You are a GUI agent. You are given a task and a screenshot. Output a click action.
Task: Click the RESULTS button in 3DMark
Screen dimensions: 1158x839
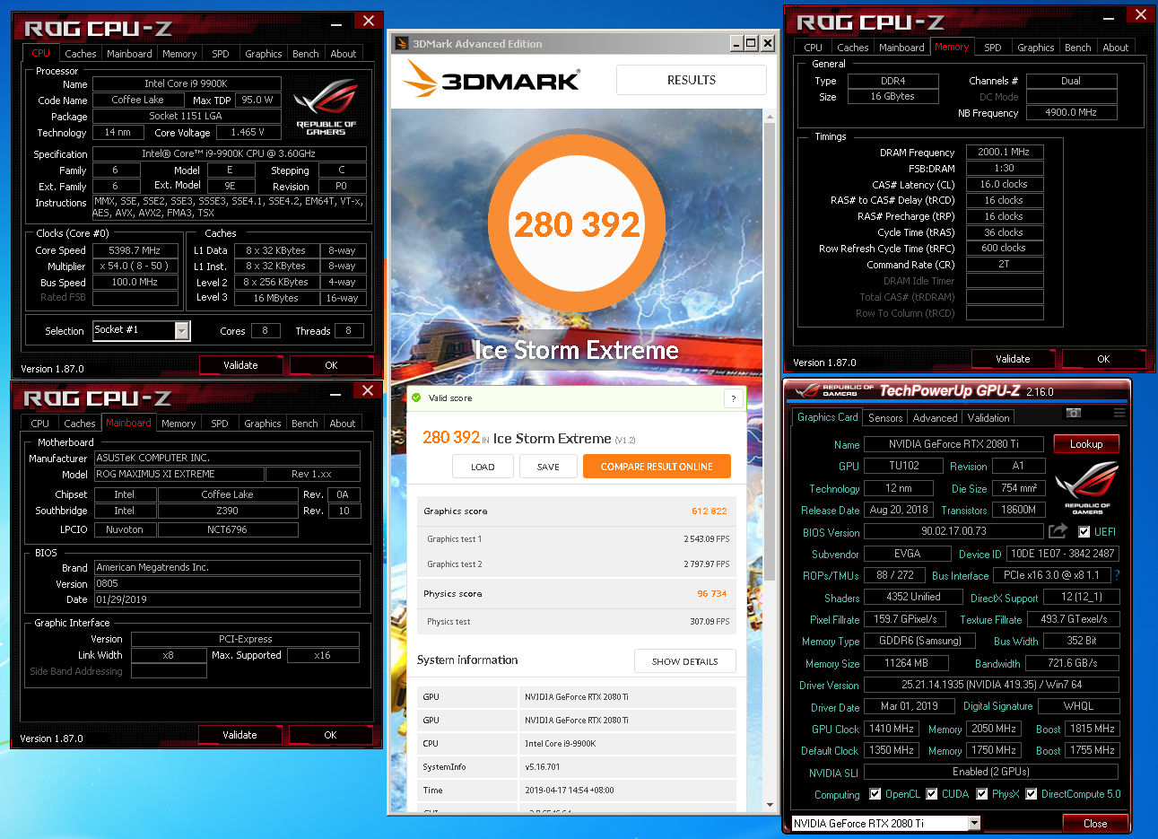coord(692,80)
